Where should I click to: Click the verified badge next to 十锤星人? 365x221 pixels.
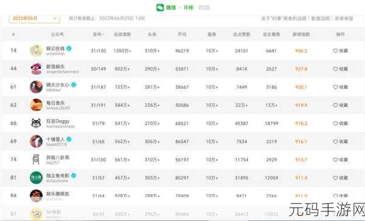point(69,139)
